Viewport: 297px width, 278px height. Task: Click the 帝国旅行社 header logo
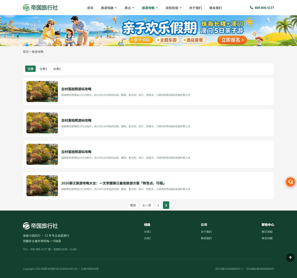40,7
